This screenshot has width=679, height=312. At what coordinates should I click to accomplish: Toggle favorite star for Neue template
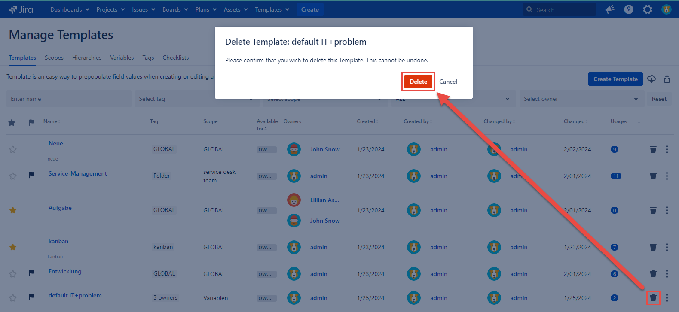tap(13, 149)
